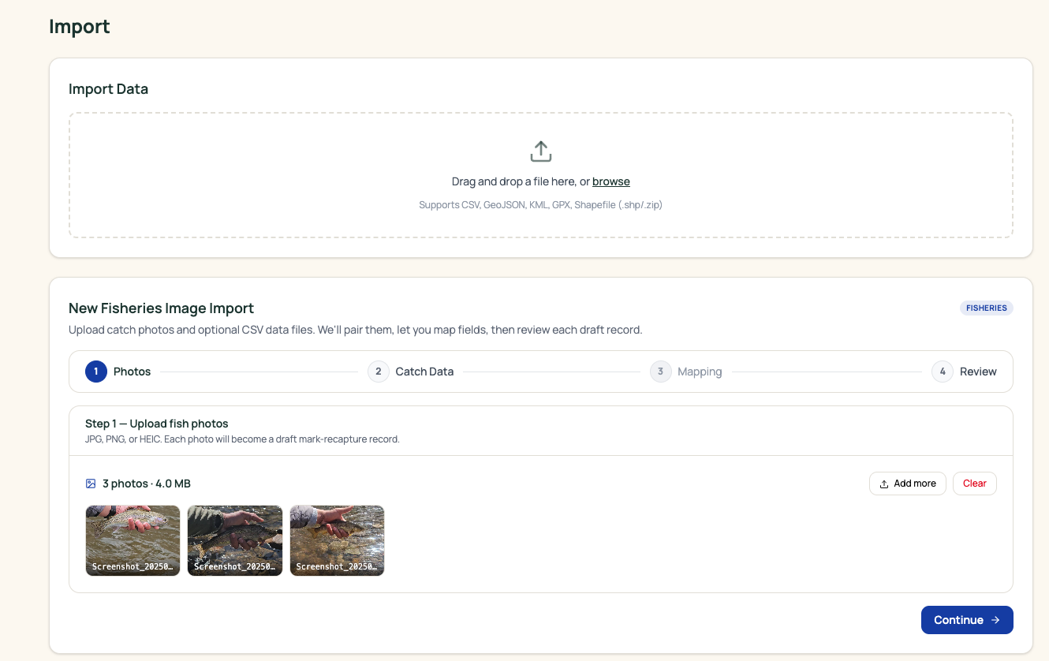The image size is (1049, 661).
Task: Go to step 3 Mapping
Action: click(x=686, y=372)
